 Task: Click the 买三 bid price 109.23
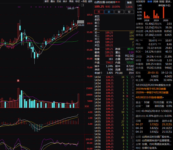tap(109, 39)
